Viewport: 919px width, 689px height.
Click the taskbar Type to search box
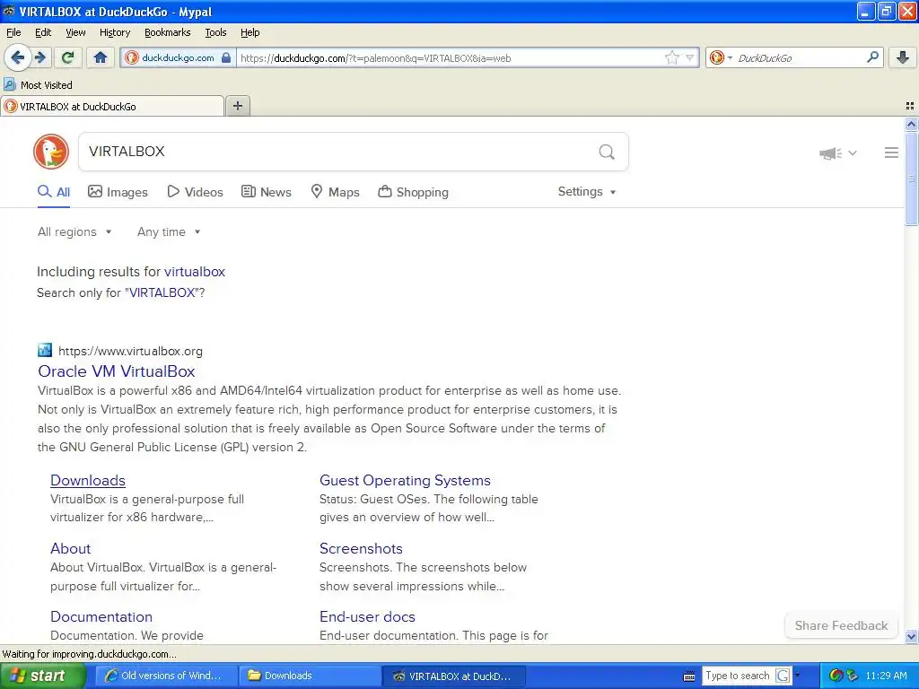pos(738,676)
